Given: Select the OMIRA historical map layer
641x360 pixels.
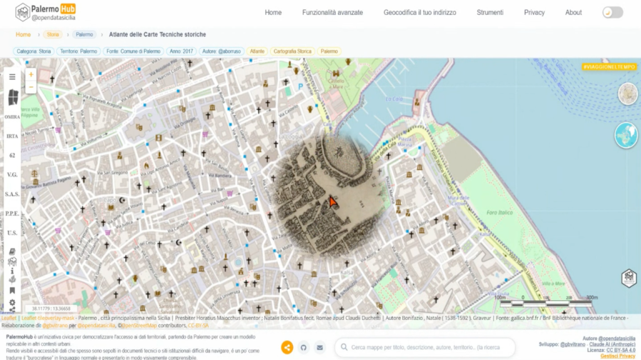Looking at the screenshot, I should (12, 117).
